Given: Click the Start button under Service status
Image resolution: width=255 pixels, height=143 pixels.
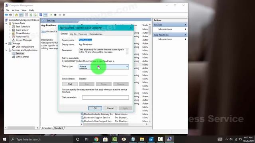Looking at the screenshot, I should pos(70,84).
